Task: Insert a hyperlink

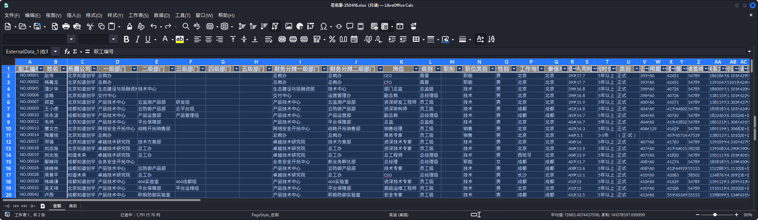Action: (x=339, y=27)
